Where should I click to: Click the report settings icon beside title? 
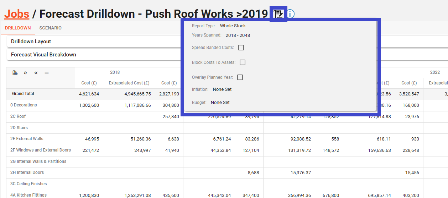coord(278,14)
